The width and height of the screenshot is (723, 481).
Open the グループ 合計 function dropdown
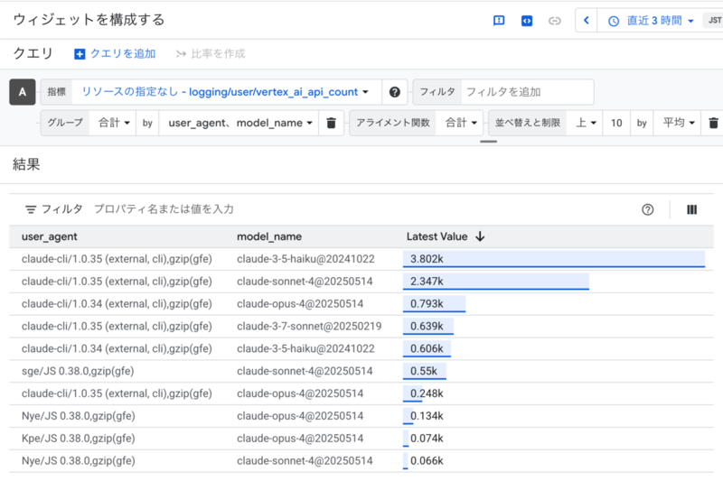[x=114, y=123]
